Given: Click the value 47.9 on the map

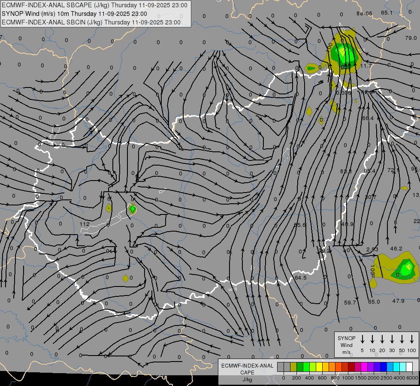Looking at the screenshot, I should [398, 301].
